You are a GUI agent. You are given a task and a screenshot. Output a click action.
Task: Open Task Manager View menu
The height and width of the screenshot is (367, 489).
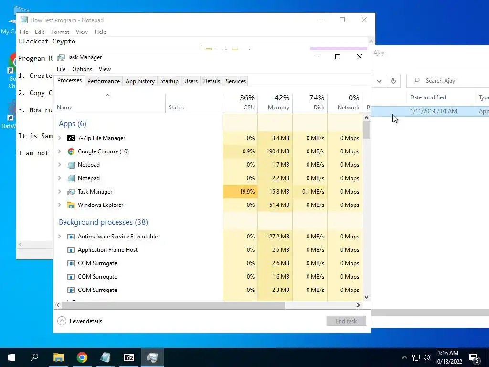105,69
